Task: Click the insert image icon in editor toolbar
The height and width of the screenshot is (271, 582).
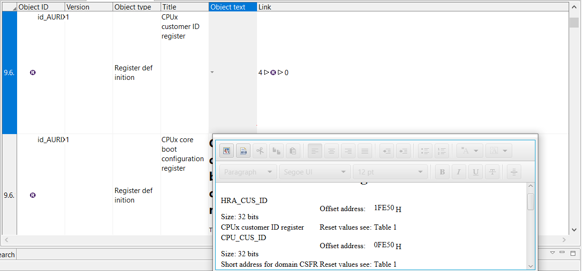Action: tap(227, 151)
